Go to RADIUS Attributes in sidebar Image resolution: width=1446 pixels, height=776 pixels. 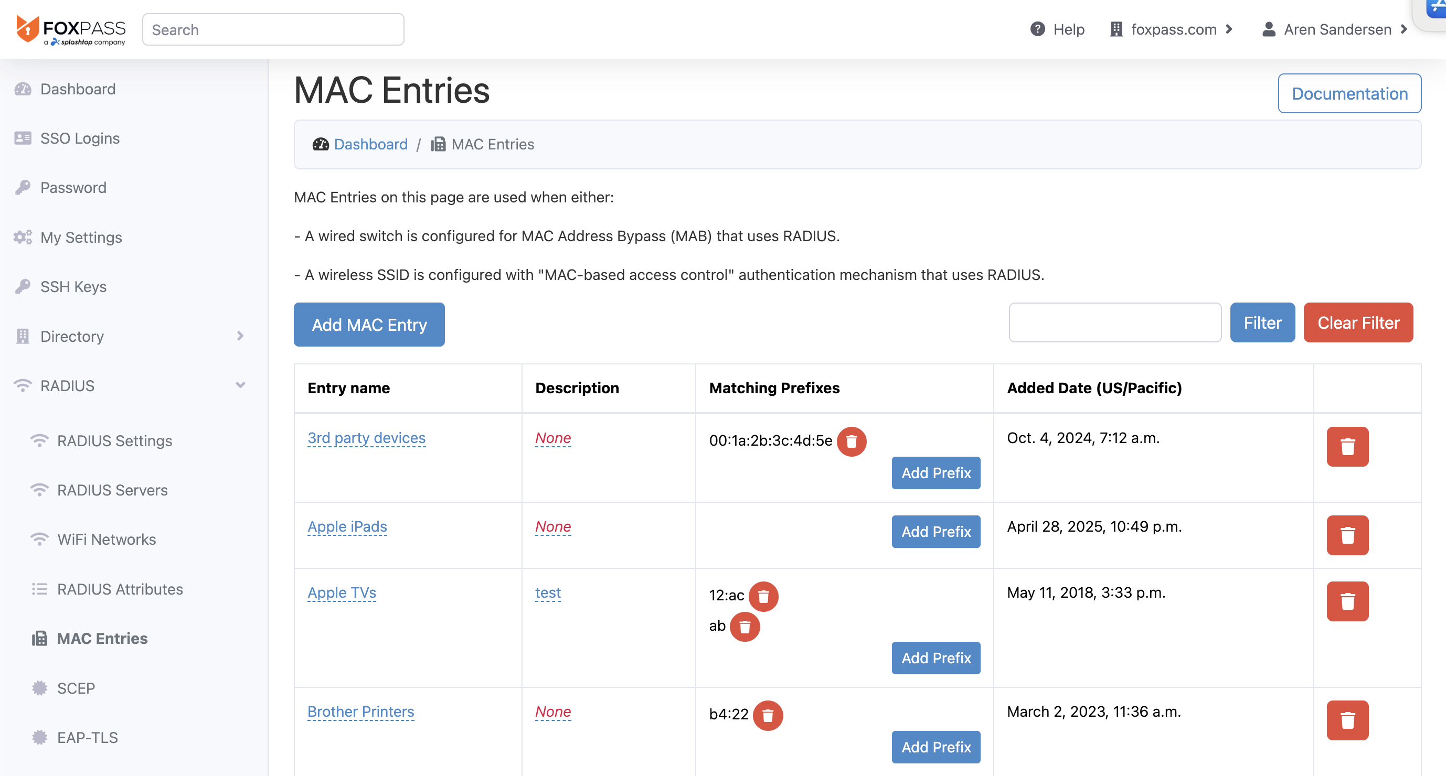pyautogui.click(x=120, y=589)
